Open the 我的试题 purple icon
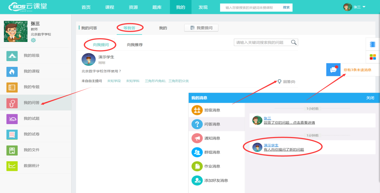Viewport: 380px width, 193px height. [12, 119]
